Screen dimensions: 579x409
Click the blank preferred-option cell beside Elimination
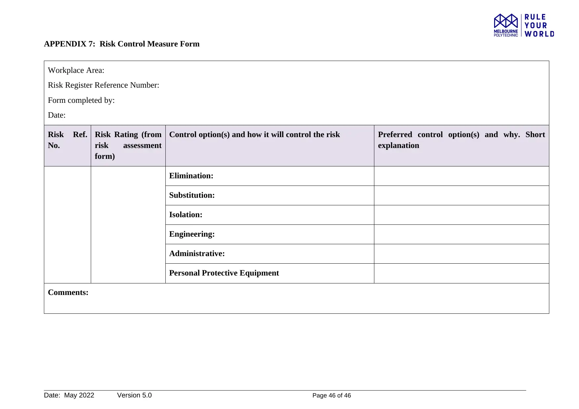click(461, 176)
